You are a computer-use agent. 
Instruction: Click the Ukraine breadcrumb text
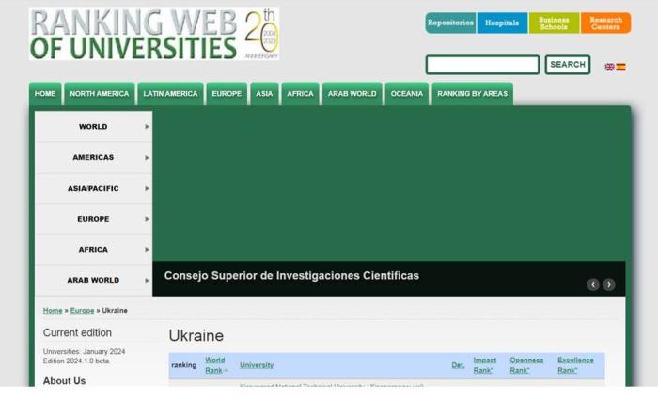(x=115, y=310)
